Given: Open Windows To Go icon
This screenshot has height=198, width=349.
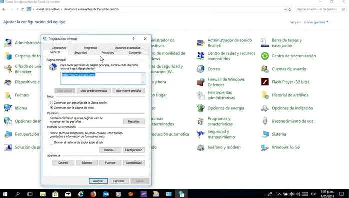Looking at the screenshot, I should [265, 147].
